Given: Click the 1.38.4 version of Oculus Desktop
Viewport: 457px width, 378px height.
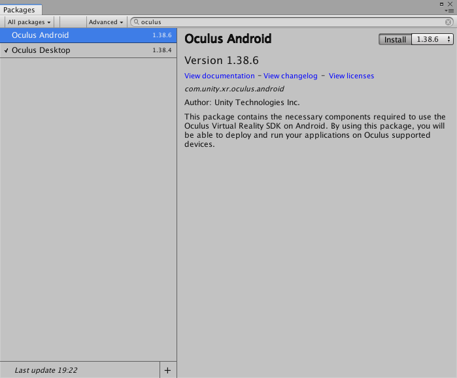Looking at the screenshot, I should click(x=162, y=50).
